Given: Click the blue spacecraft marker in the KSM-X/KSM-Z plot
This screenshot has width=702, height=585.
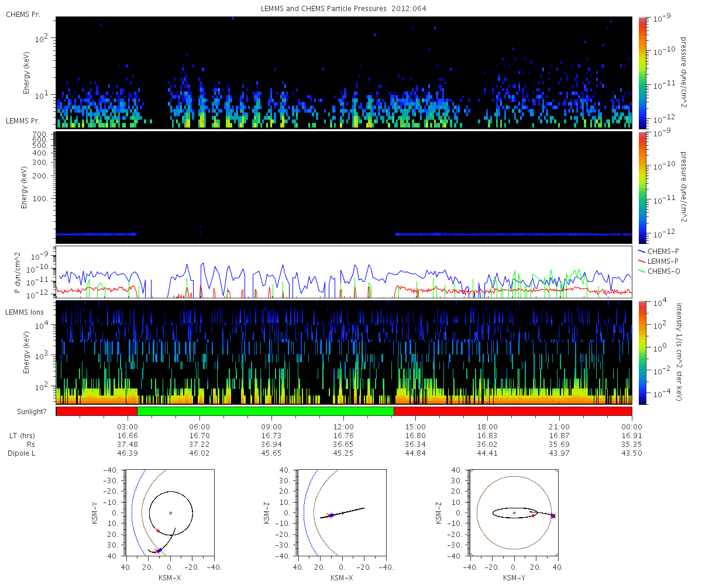Looking at the screenshot, I should tap(331, 515).
